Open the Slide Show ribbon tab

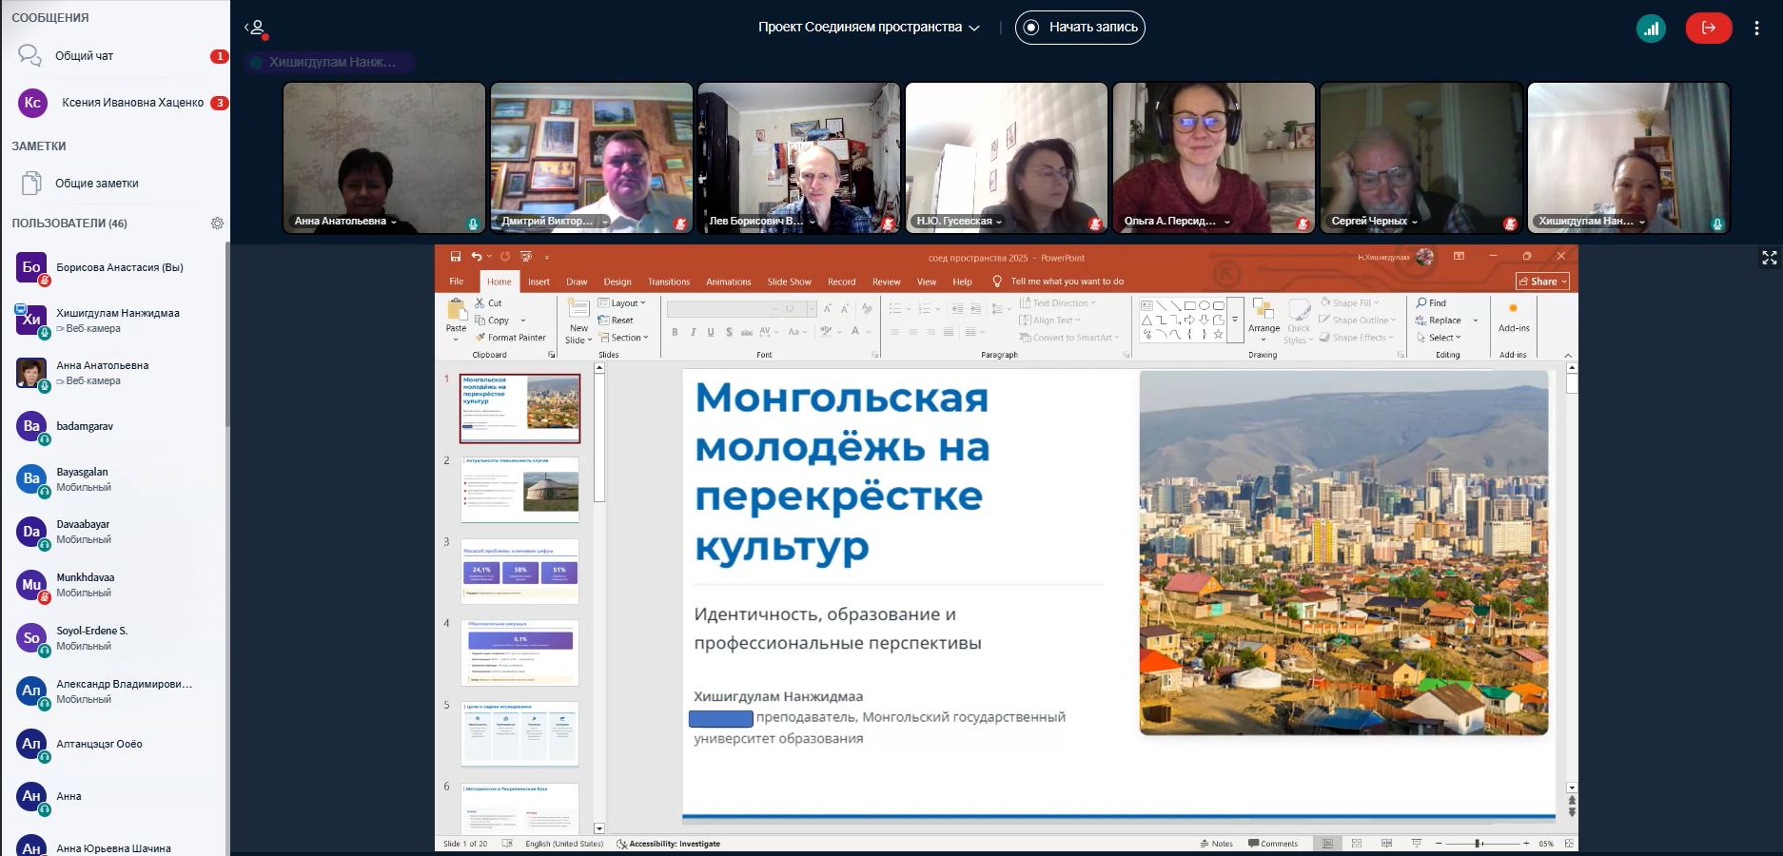[x=789, y=282]
